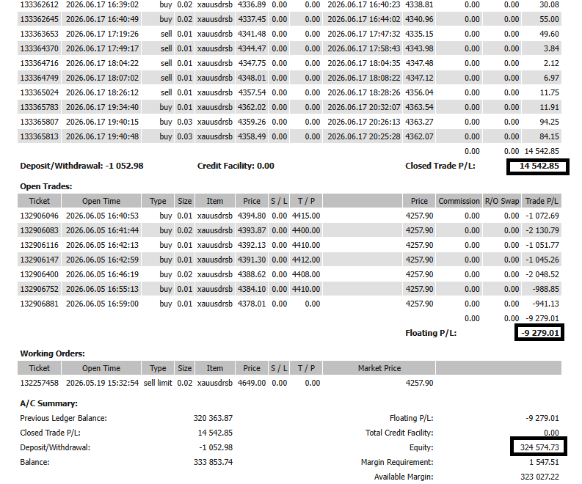Click Available Margin value 323 027.22
Image resolution: width=582 pixels, height=484 pixels.
click(x=539, y=477)
